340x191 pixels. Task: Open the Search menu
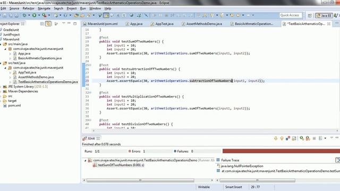[58, 8]
